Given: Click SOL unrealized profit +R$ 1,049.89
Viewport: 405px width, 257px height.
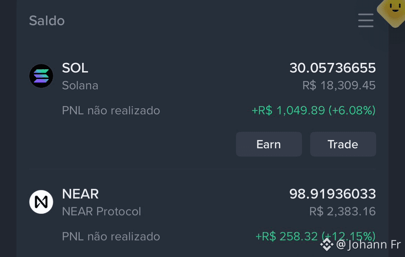Looking at the screenshot, I should (x=289, y=110).
